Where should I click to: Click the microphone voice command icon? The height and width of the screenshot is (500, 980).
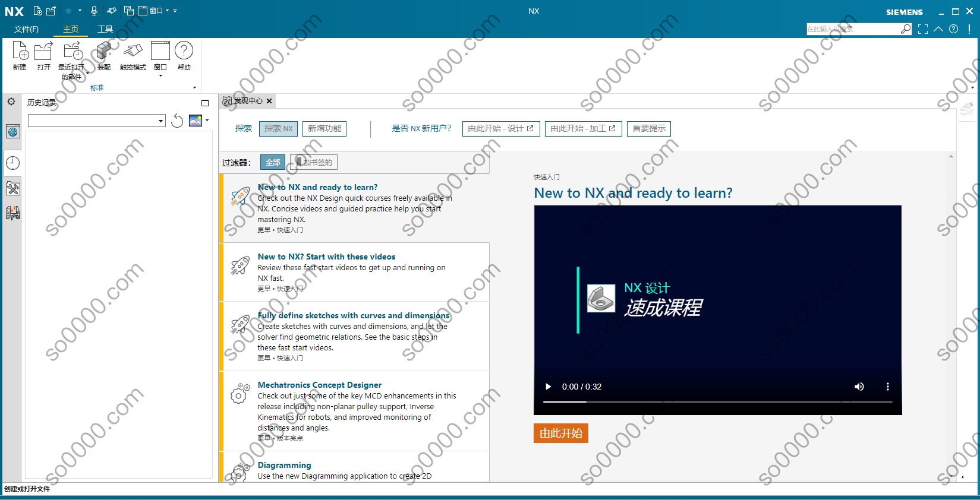click(x=94, y=11)
